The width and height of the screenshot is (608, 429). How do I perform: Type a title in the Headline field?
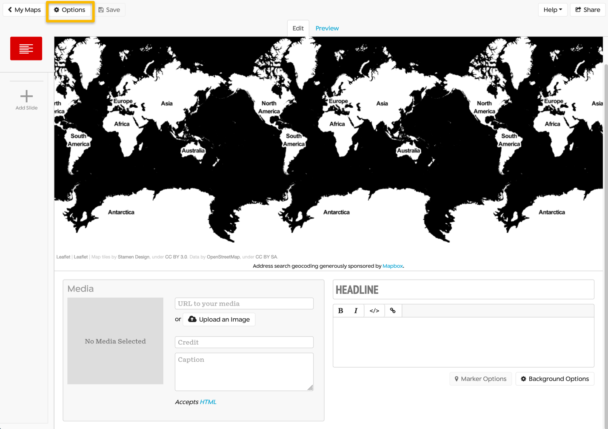463,289
